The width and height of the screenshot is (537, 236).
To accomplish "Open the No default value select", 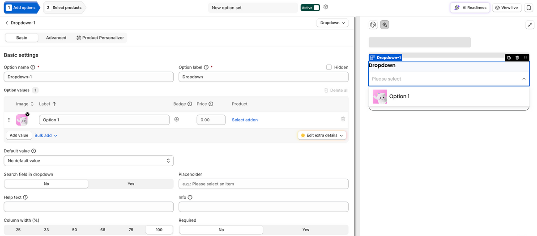I will point(89,161).
